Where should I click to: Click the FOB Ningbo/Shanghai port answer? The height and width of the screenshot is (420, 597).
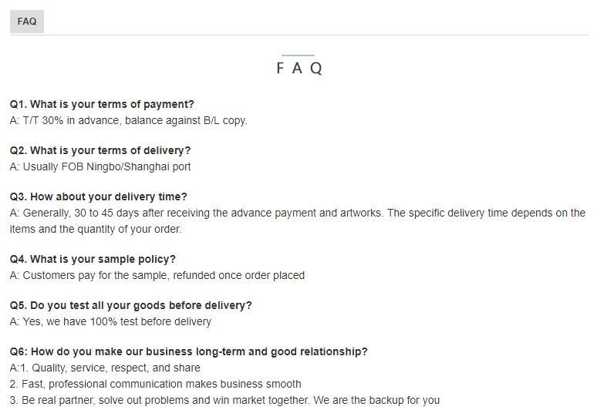point(100,166)
